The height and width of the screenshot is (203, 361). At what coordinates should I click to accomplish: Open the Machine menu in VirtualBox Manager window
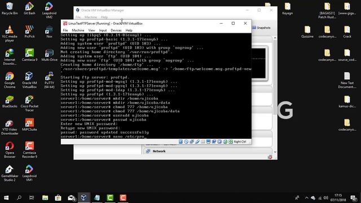click(90, 17)
